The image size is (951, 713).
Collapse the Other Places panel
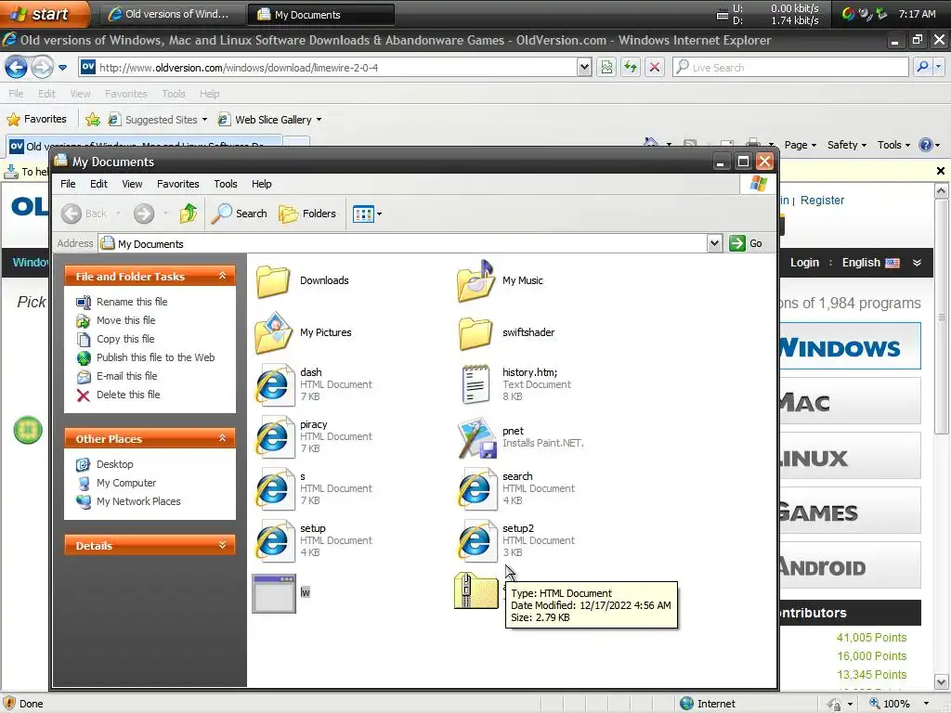click(x=223, y=438)
